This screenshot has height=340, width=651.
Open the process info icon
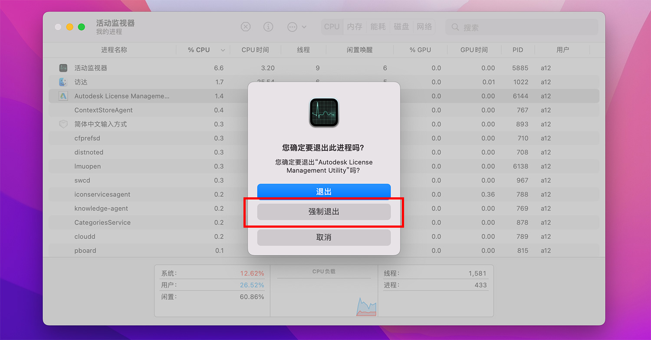(268, 27)
